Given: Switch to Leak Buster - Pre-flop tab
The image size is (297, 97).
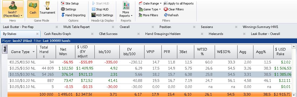Looking at the screenshot, I should coord(18,27).
